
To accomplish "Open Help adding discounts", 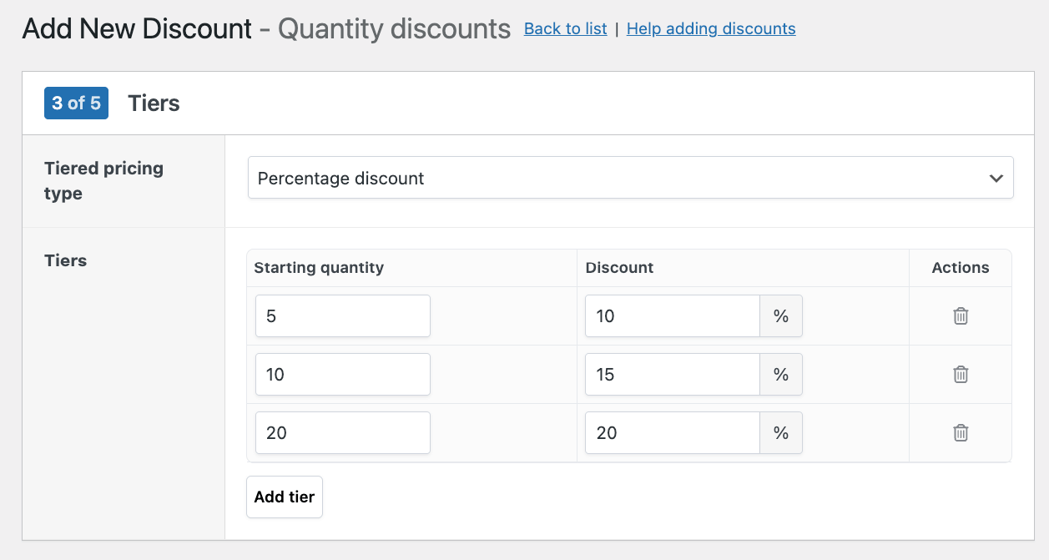I will pyautogui.click(x=710, y=28).
